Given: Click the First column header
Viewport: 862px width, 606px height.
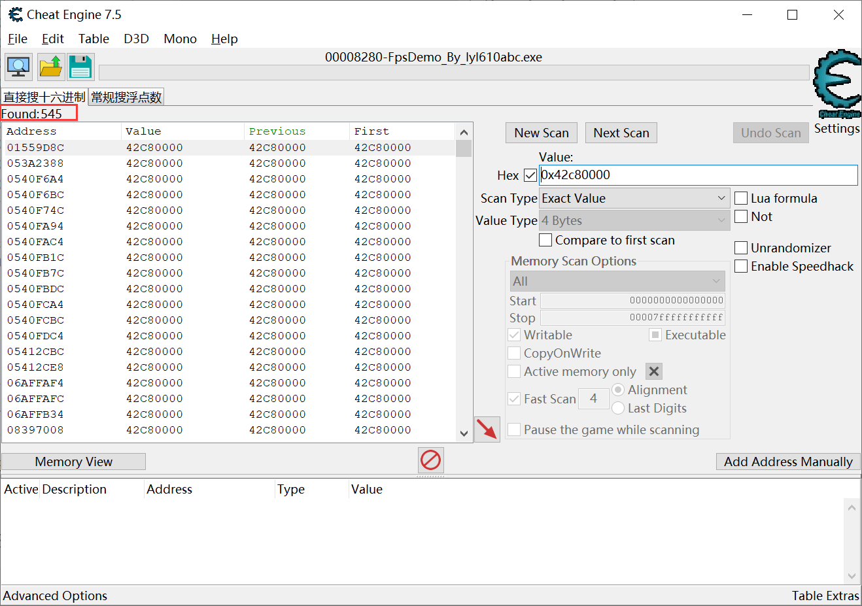Looking at the screenshot, I should point(402,131).
